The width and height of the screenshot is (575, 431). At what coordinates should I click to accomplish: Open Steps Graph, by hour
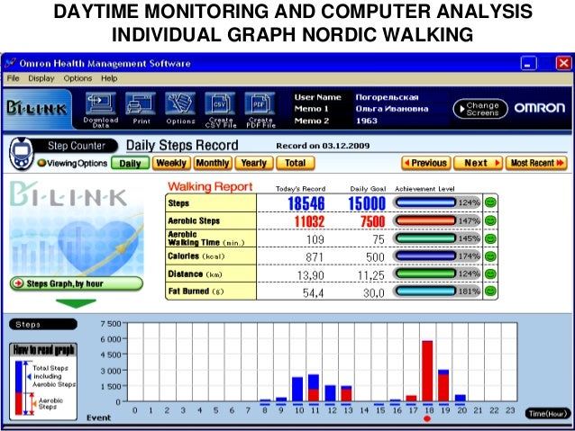point(77,283)
